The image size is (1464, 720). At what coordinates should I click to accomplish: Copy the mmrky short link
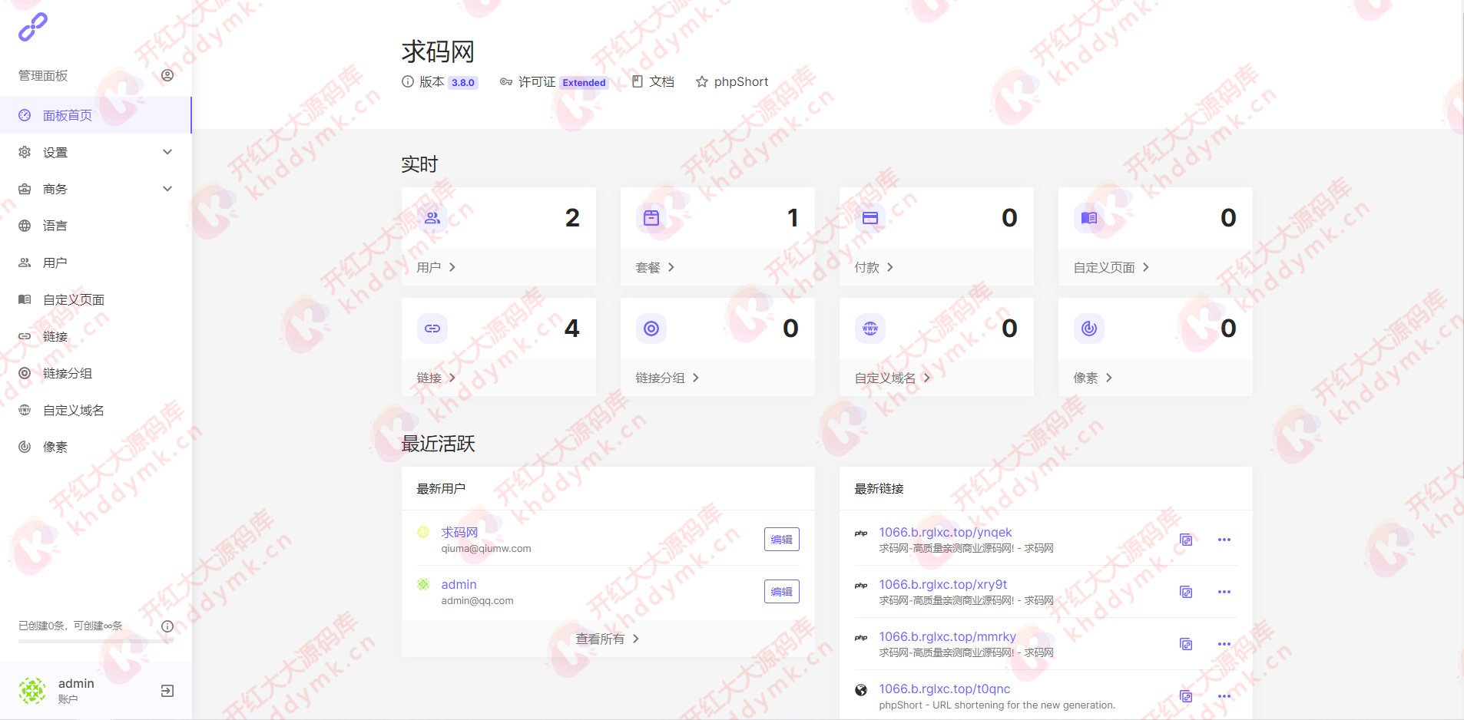tap(1186, 644)
